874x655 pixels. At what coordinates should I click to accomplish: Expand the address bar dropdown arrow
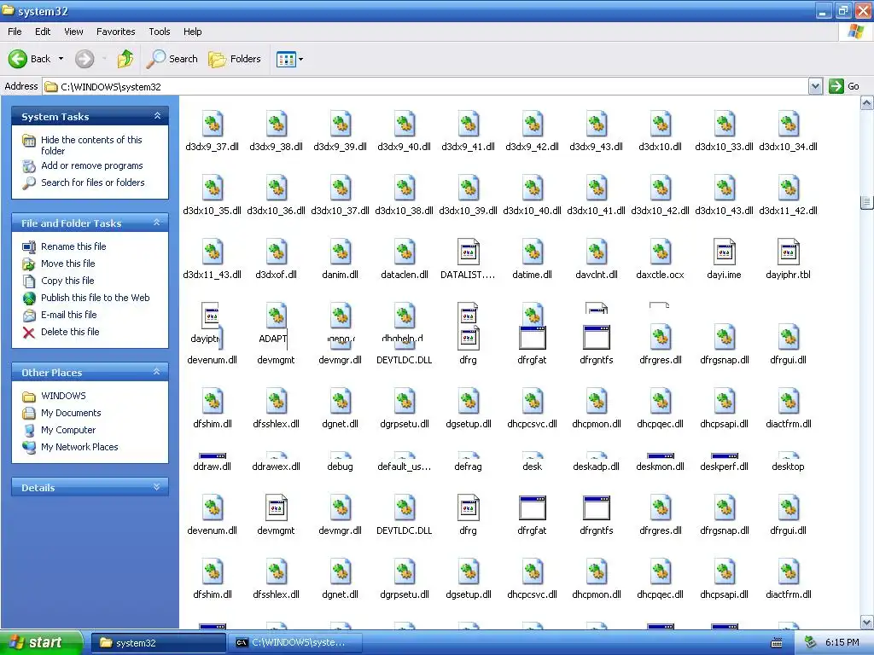815,86
